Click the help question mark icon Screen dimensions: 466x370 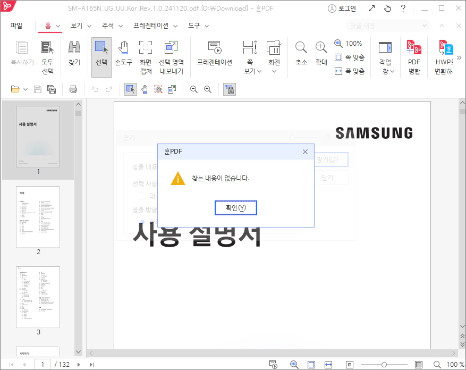[x=403, y=9]
